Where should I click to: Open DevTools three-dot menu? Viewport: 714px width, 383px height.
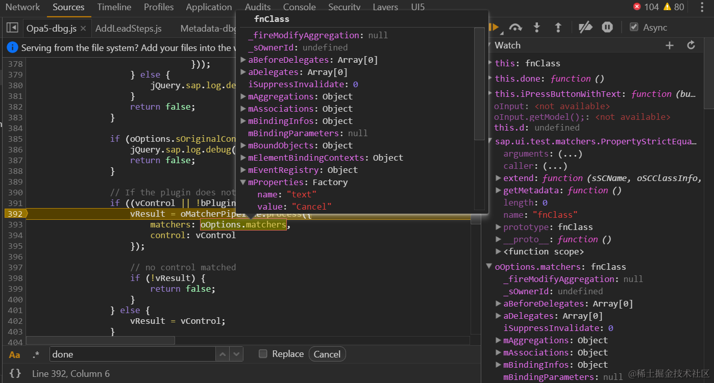click(x=703, y=7)
